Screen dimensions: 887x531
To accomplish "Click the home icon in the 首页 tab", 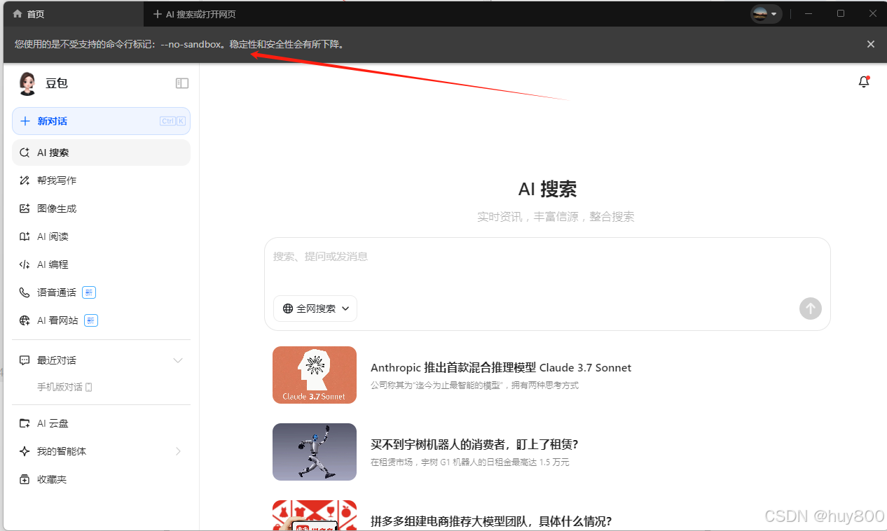I will point(18,14).
